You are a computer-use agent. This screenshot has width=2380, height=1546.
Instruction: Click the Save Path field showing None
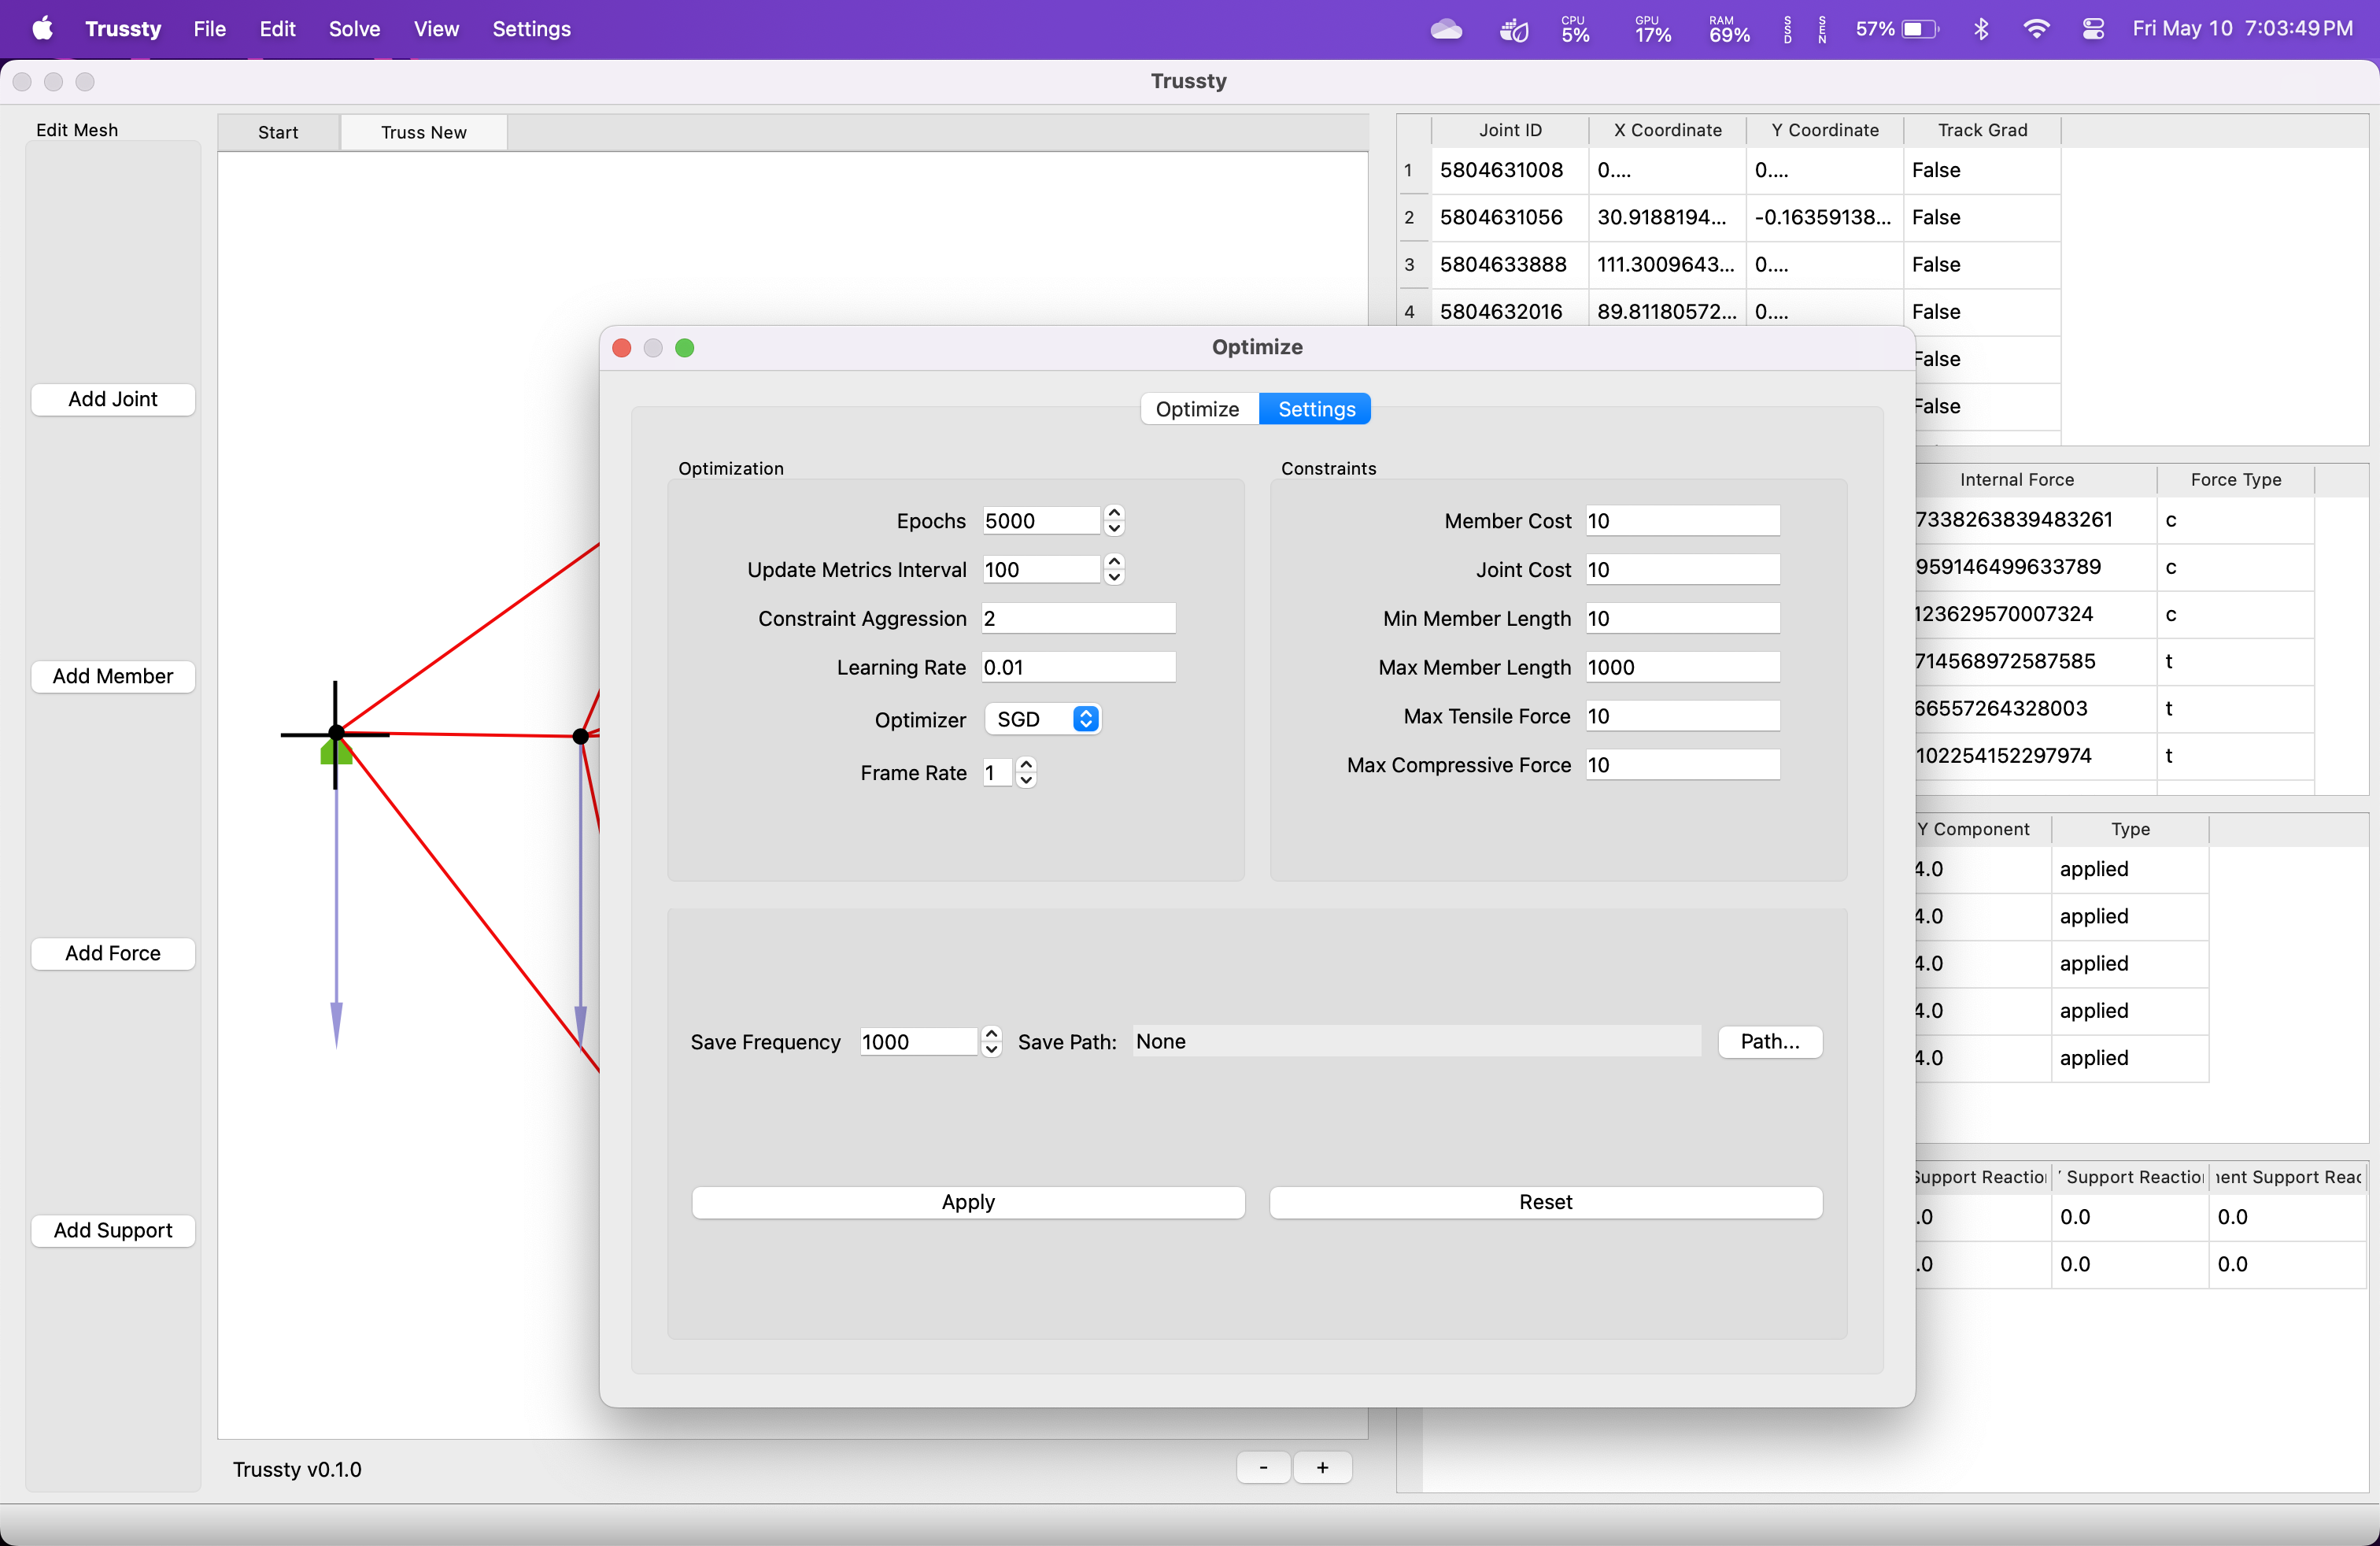click(x=1417, y=1041)
